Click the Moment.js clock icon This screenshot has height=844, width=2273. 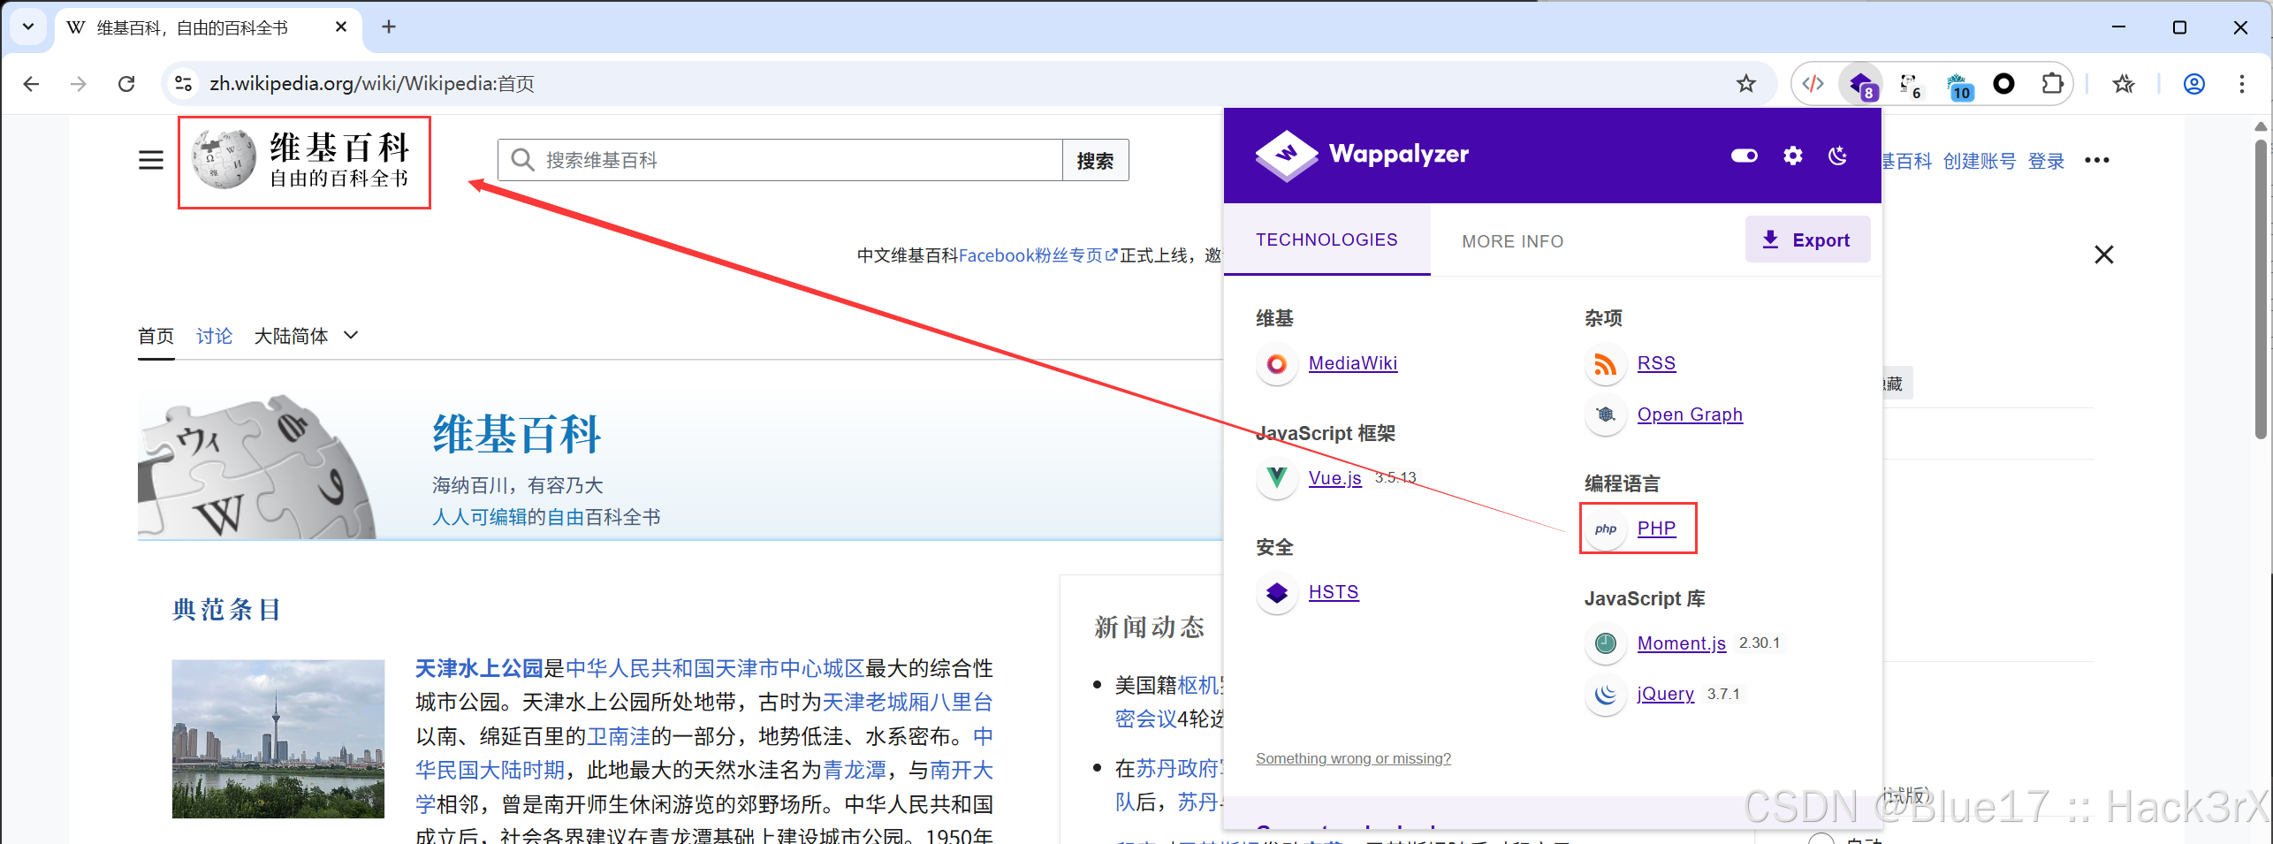coord(1606,643)
